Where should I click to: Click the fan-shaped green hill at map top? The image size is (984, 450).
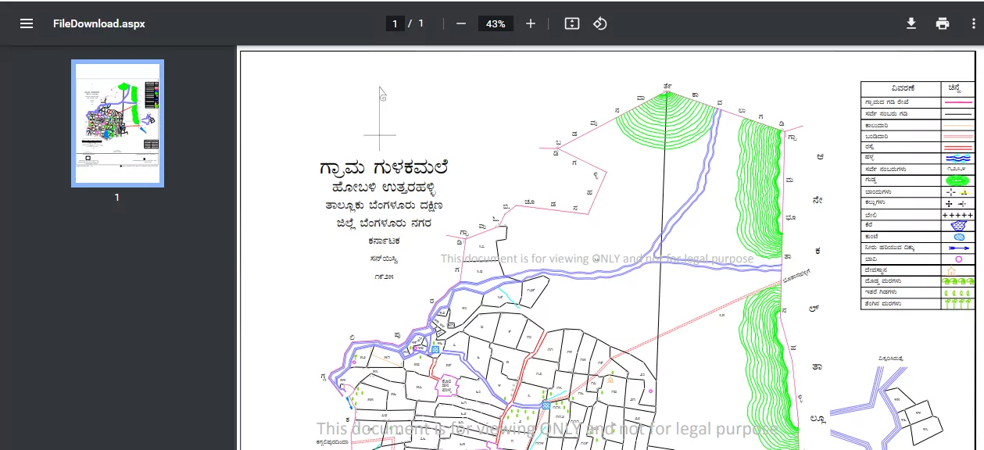(x=666, y=119)
